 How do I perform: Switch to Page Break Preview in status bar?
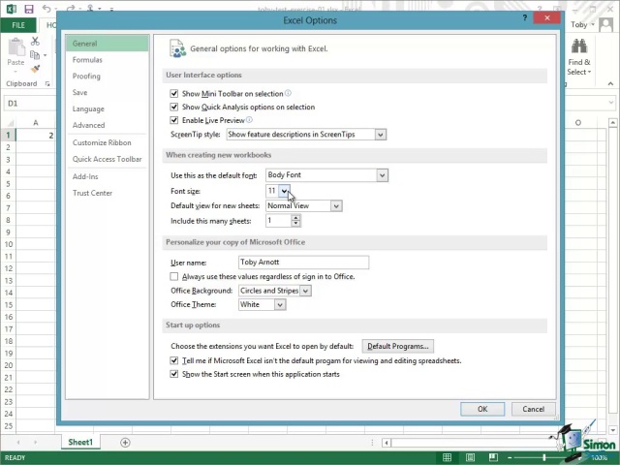tap(493, 457)
